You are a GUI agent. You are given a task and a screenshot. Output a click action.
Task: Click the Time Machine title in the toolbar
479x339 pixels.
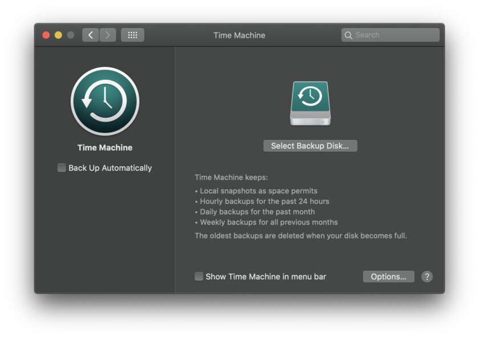(x=239, y=35)
